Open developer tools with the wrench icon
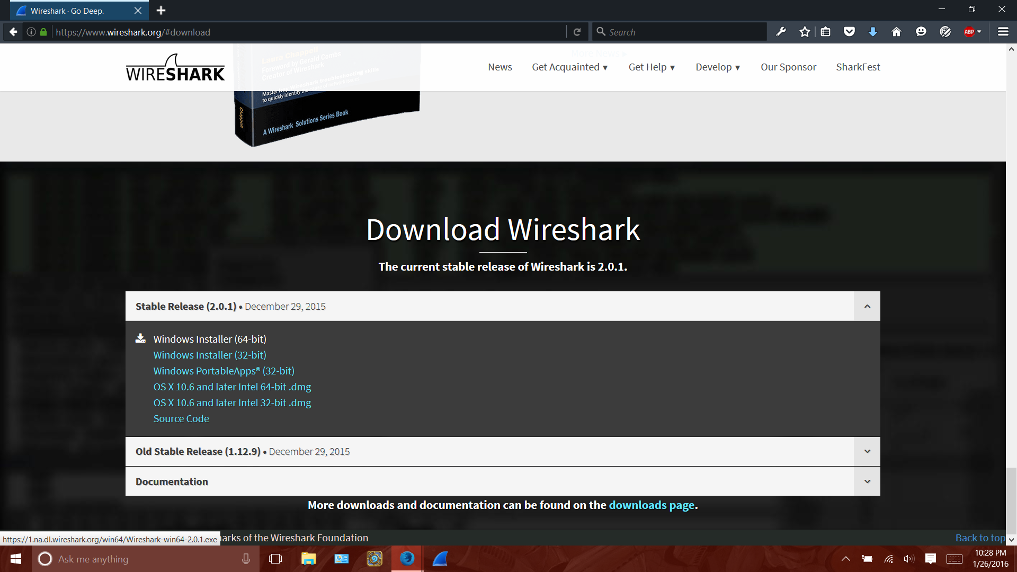The width and height of the screenshot is (1017, 572). (x=781, y=31)
